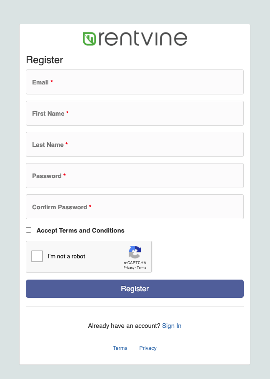Click the Accept Terms and Conditions label text
The image size is (270, 379).
click(x=80, y=230)
